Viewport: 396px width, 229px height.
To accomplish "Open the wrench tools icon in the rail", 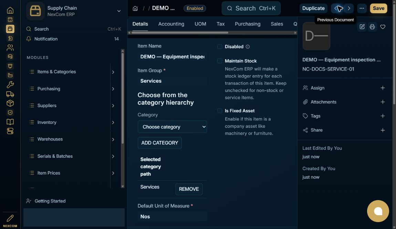I will click(10, 85).
